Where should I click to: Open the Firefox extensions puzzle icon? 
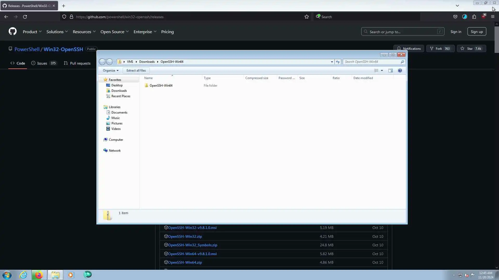pyautogui.click(x=474, y=17)
